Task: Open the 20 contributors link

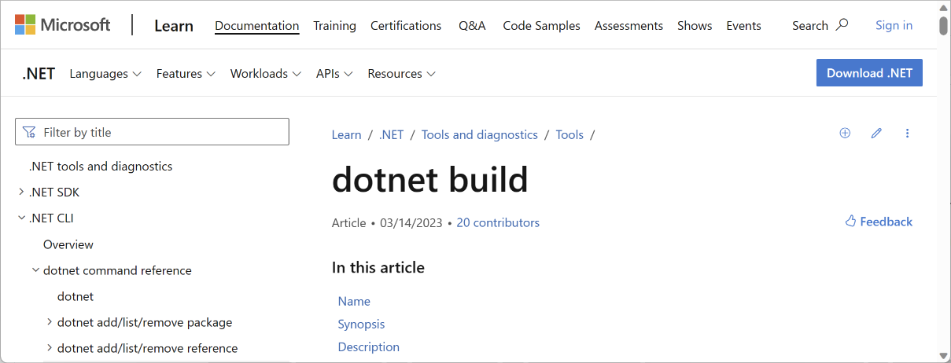Action: click(x=498, y=222)
